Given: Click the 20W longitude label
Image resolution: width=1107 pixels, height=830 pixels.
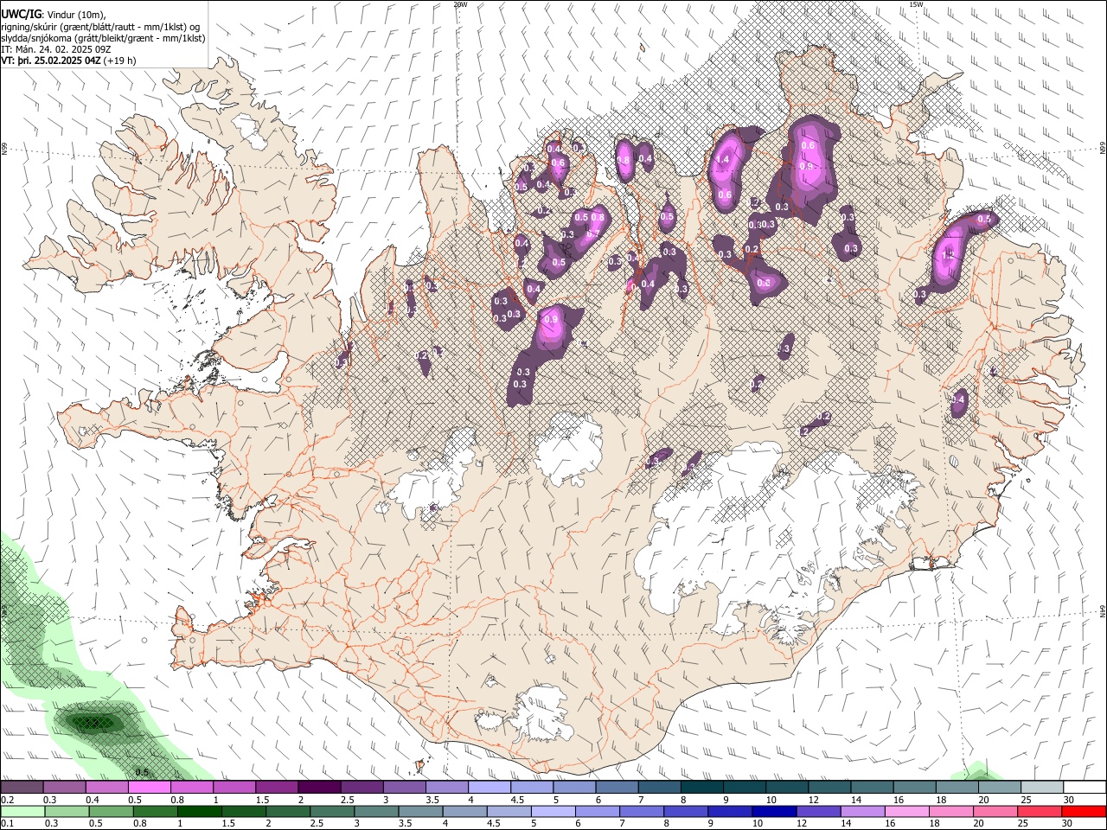Looking at the screenshot, I should point(460,4).
